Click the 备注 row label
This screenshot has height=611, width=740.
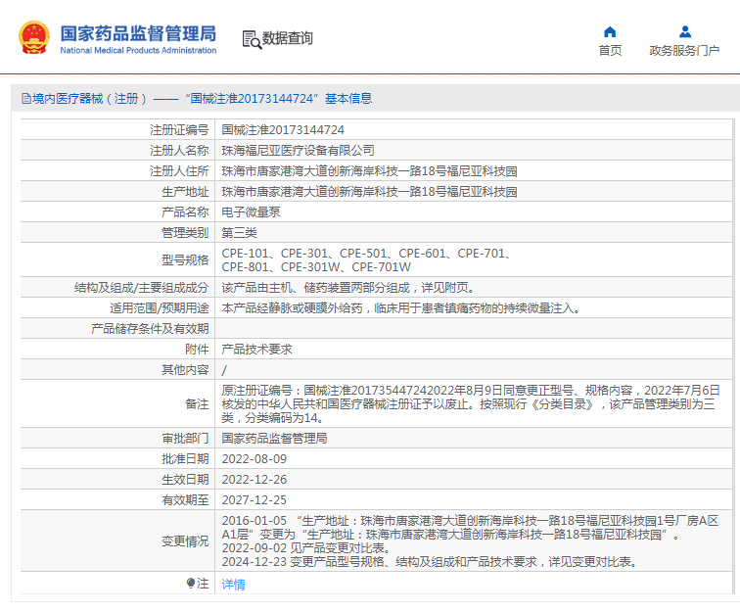click(197, 403)
